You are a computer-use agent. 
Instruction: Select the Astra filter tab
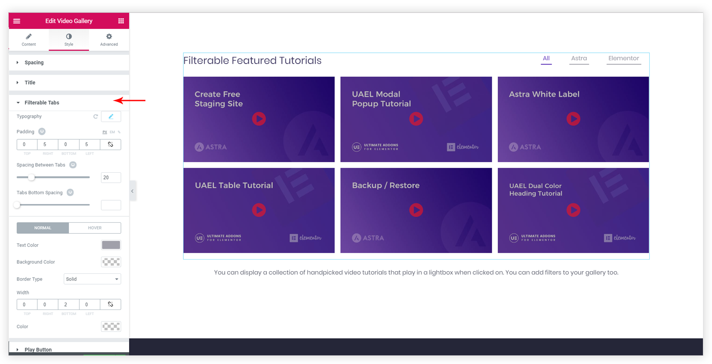coord(579,59)
